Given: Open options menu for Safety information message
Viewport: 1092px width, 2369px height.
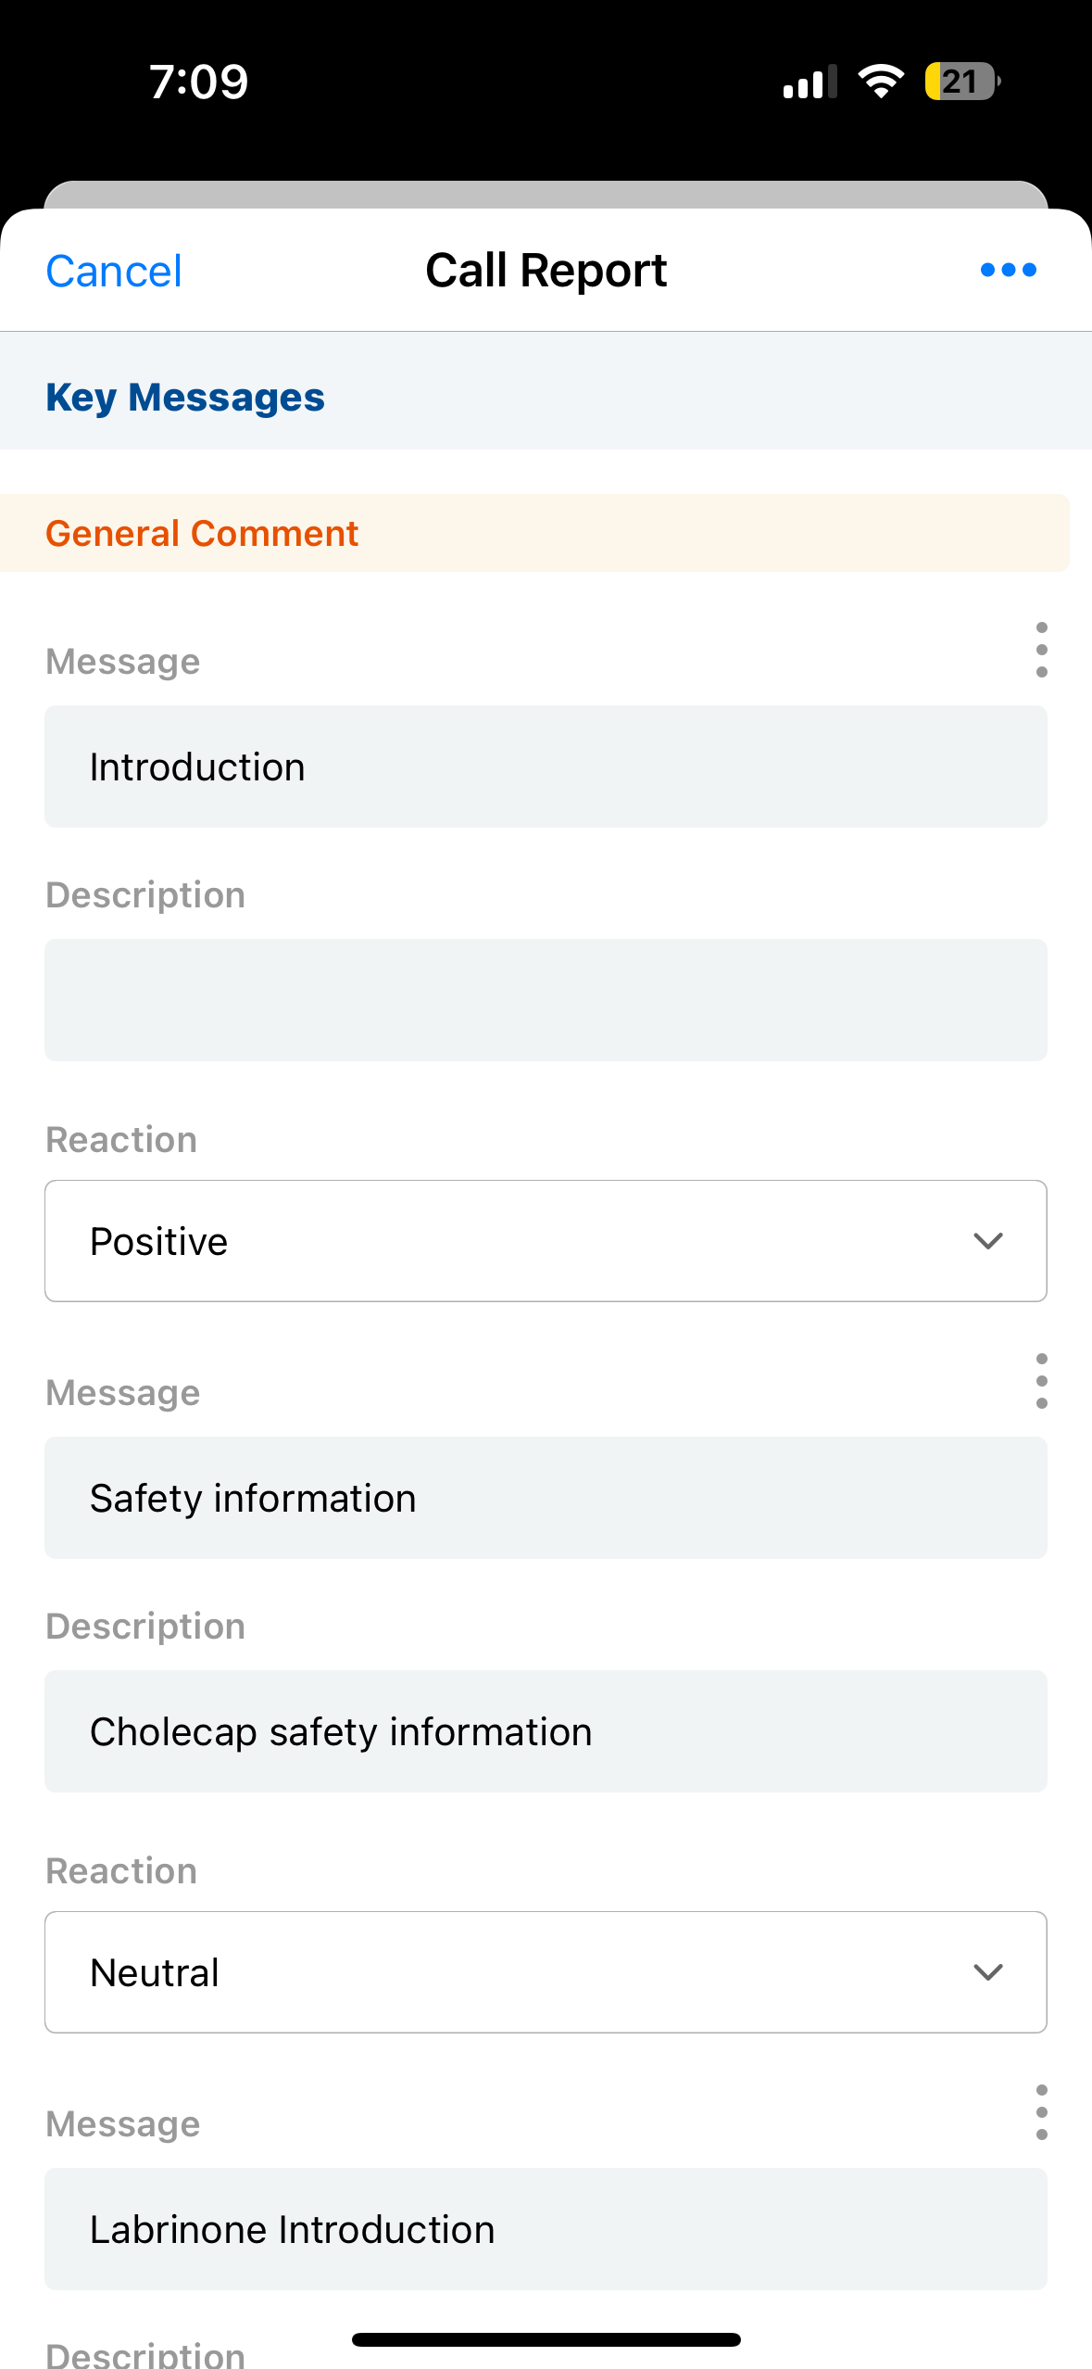Looking at the screenshot, I should tap(1041, 1381).
